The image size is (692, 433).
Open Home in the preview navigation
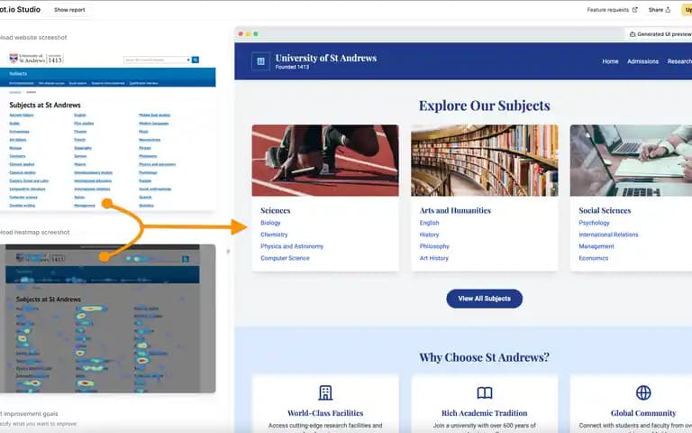(x=610, y=61)
